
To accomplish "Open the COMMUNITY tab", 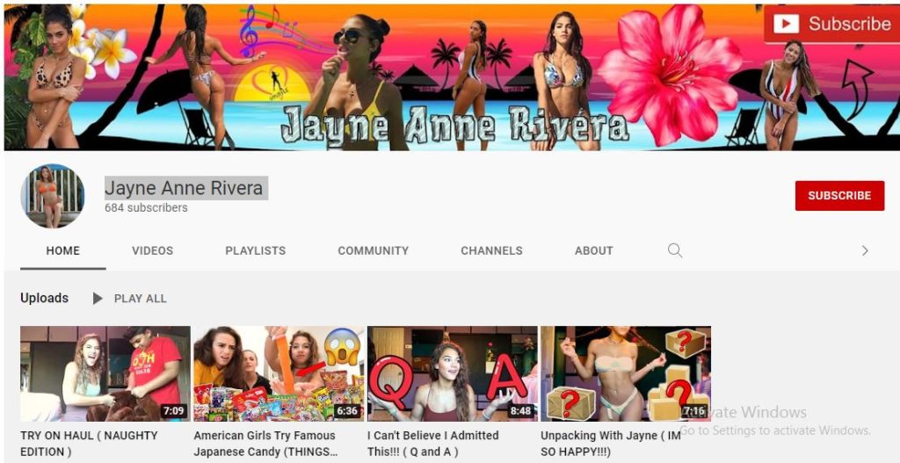I will click(373, 250).
